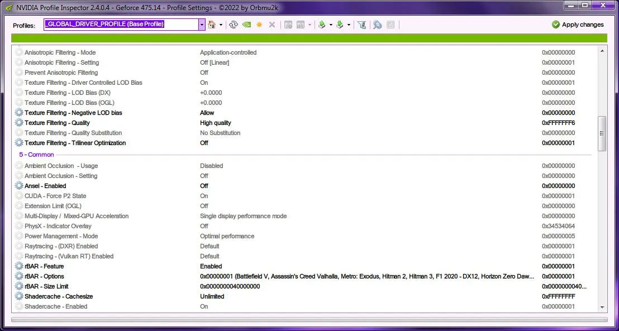Open the Export profiles dropdown arrow
619x331 pixels.
click(331, 25)
